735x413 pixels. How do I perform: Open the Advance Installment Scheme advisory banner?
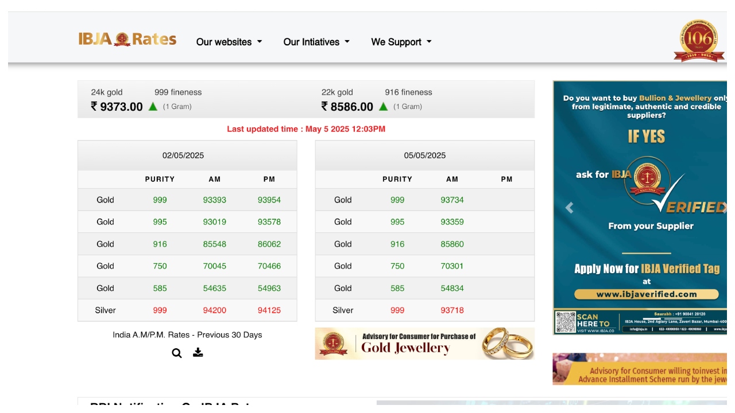(x=639, y=369)
